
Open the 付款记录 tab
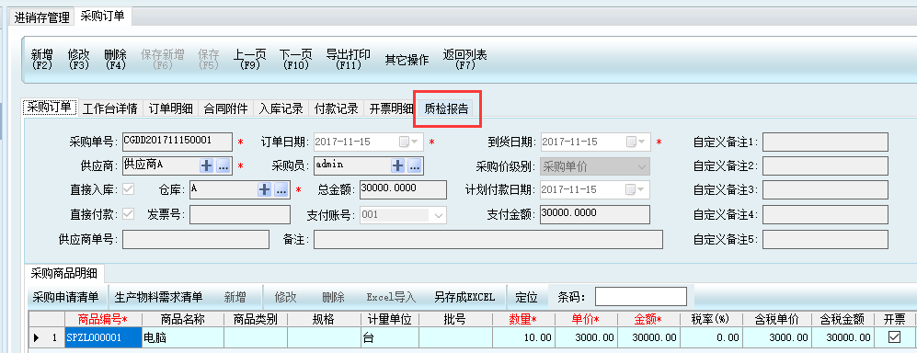click(x=336, y=108)
